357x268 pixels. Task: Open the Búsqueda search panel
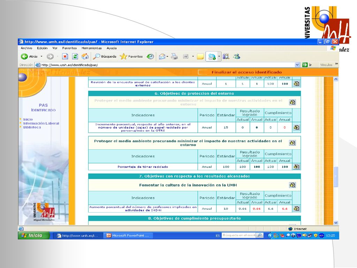click(x=105, y=56)
